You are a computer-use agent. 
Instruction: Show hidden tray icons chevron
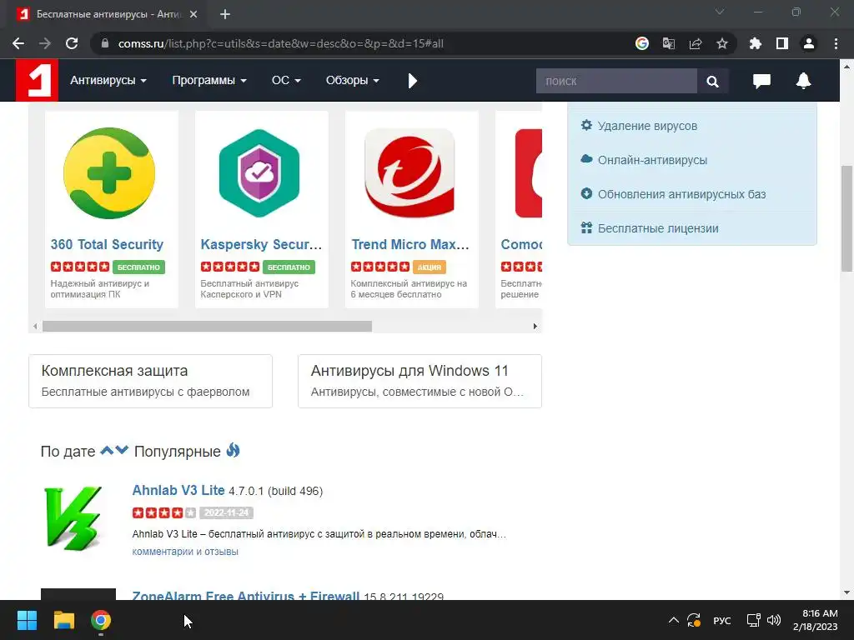click(674, 620)
